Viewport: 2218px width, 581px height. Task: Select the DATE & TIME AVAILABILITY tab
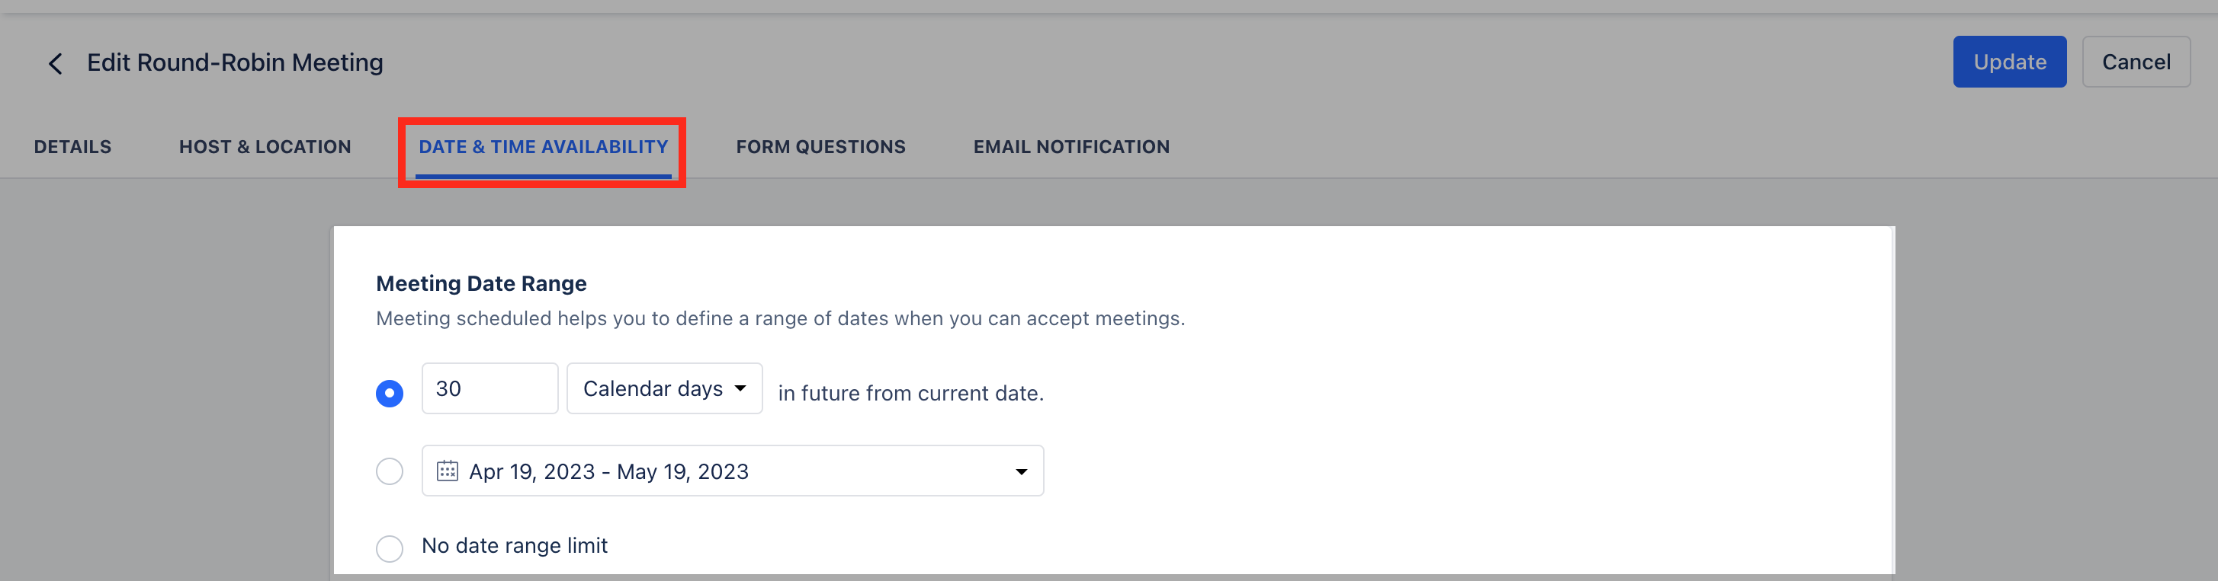point(541,146)
